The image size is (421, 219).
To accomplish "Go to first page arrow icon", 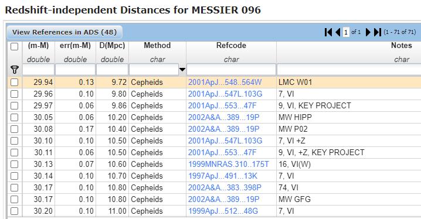I will (x=328, y=32).
